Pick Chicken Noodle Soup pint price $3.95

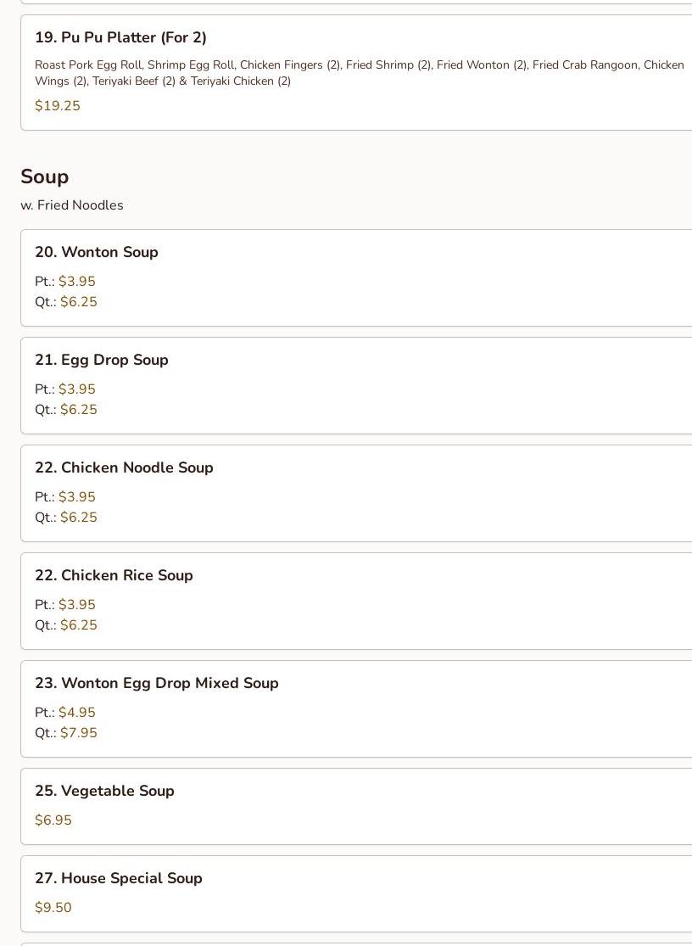click(77, 497)
